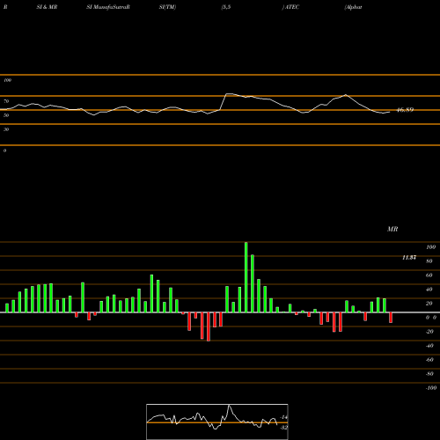This screenshot has width=440, height=440.
Task: Click the -14 label in mini chart
Action: pyautogui.click(x=283, y=417)
